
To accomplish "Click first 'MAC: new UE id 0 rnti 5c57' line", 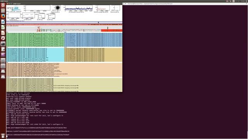I will [x=18, y=114].
